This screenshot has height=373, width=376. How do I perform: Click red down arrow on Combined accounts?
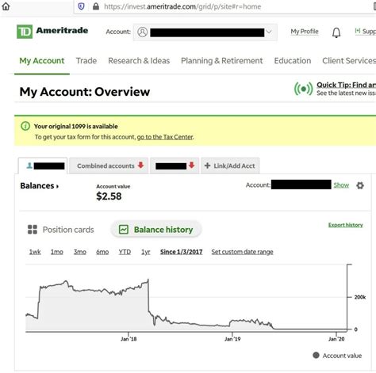pyautogui.click(x=140, y=166)
